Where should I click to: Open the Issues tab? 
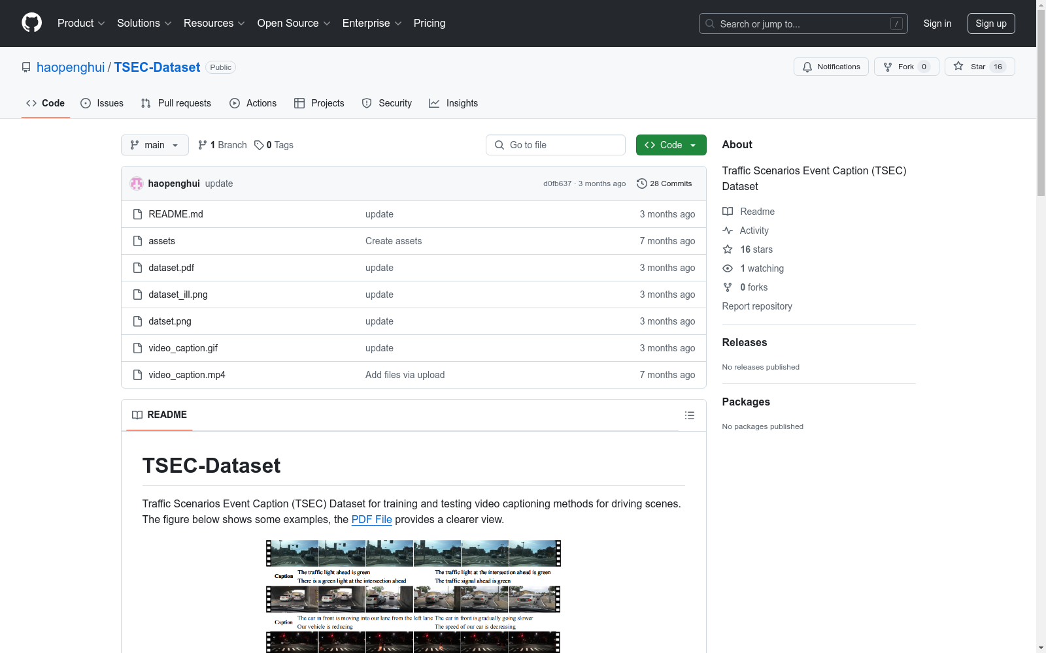point(102,103)
